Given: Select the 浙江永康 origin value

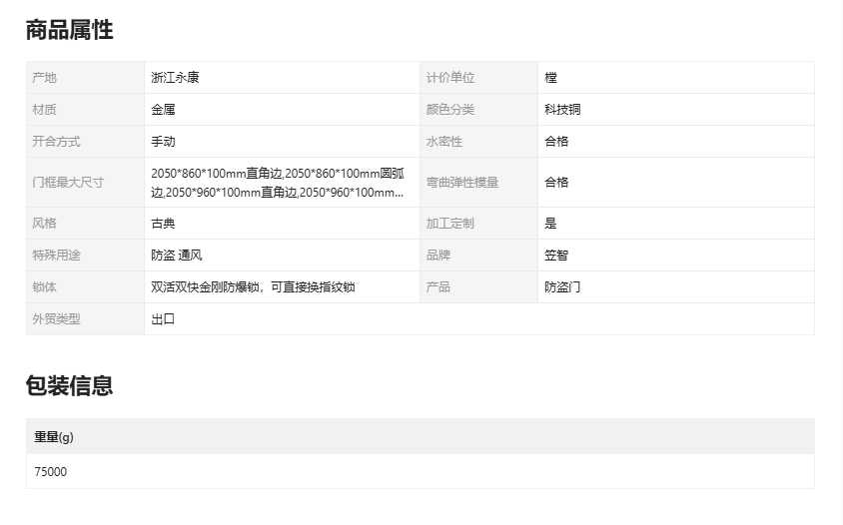Looking at the screenshot, I should (175, 78).
